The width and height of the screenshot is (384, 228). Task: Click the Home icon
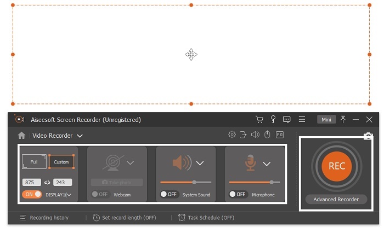[21, 136]
